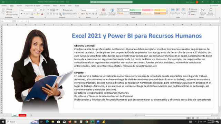Add a new sheet with the plus button
Image resolution: width=221 pixels, height=124 pixels.
[x=31, y=115]
